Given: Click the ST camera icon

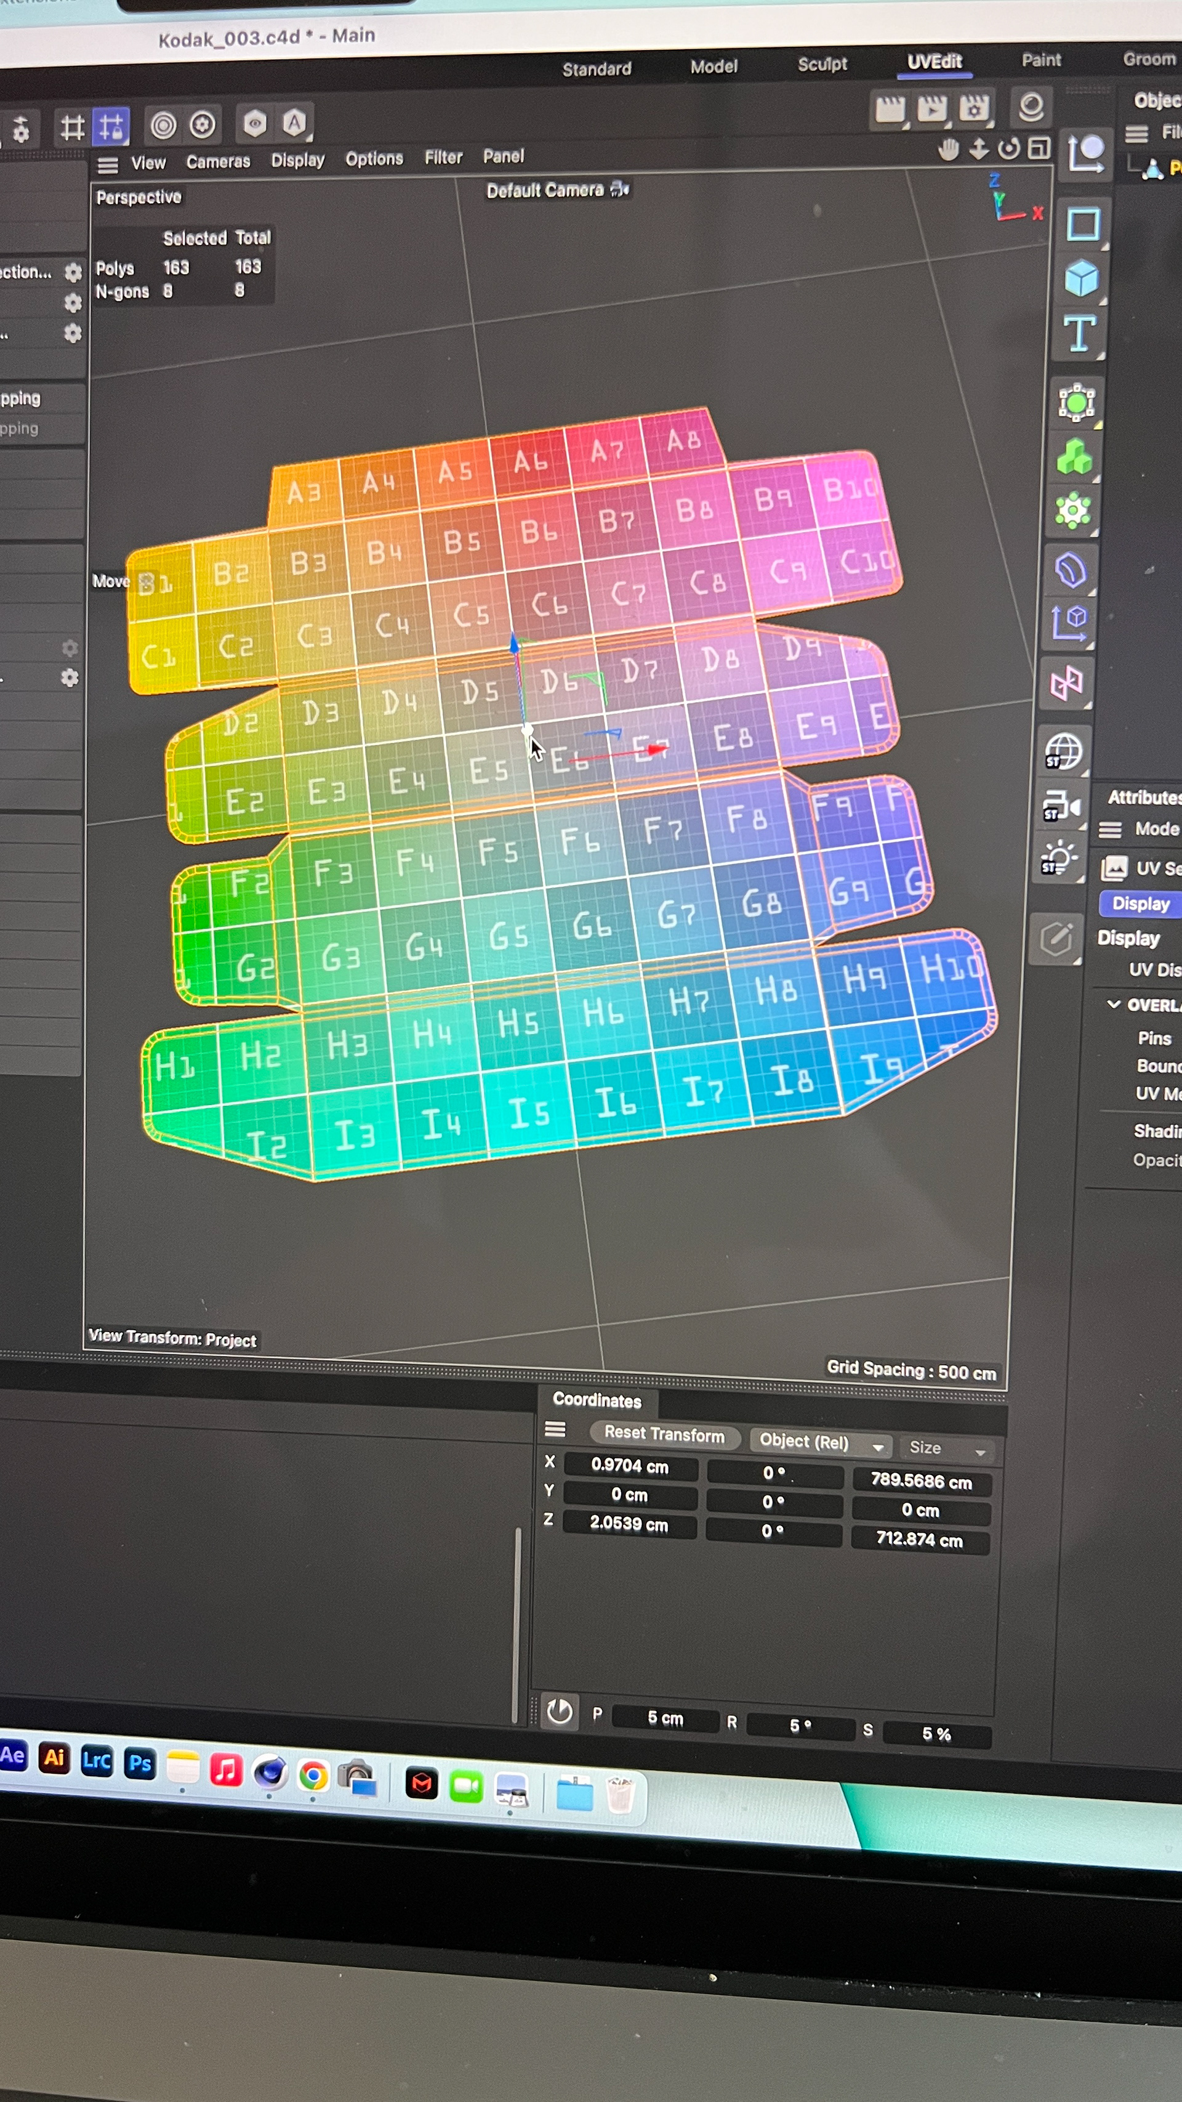Looking at the screenshot, I should point(1061,806).
